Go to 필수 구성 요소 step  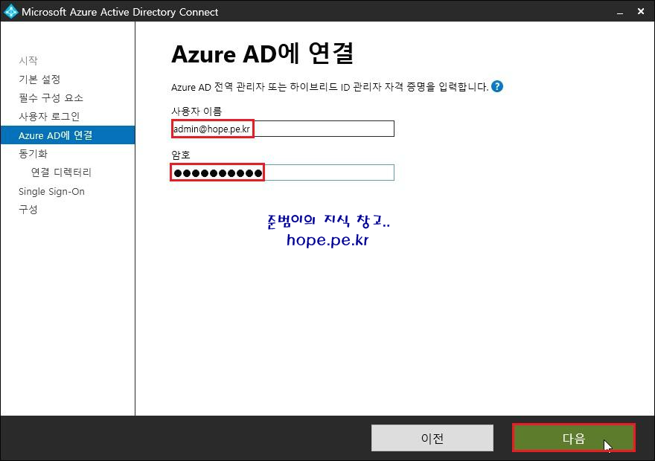tap(51, 97)
